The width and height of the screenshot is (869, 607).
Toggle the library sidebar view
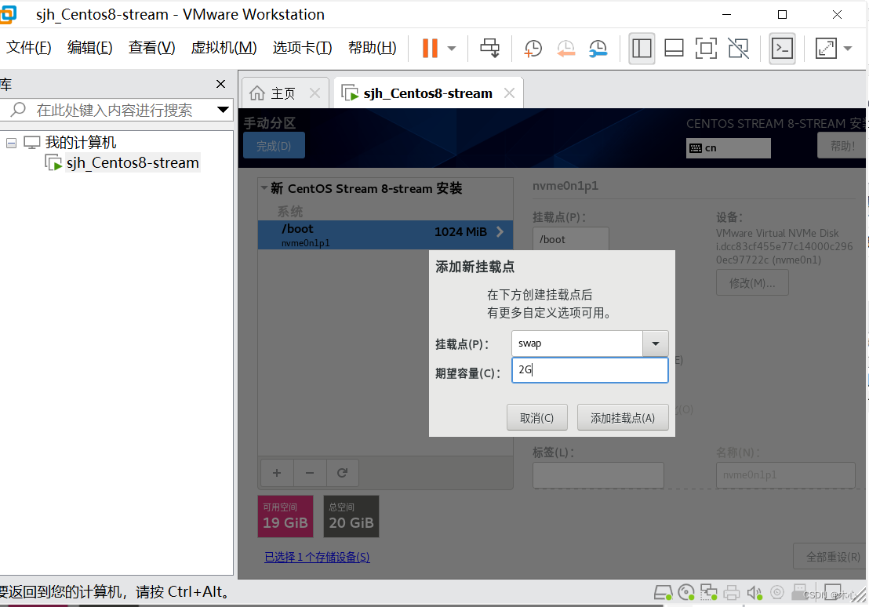(x=642, y=48)
